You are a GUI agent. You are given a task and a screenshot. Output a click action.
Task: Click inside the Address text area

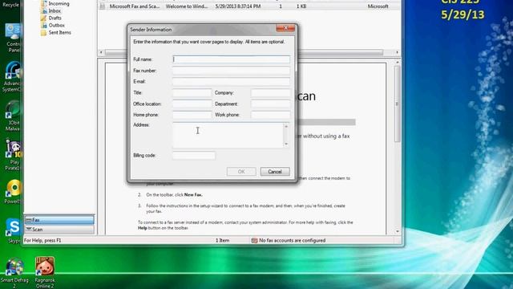pos(228,135)
